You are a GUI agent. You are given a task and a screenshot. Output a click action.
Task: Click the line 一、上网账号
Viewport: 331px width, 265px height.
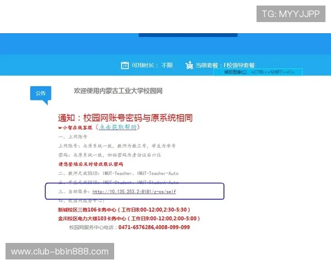(x=73, y=137)
